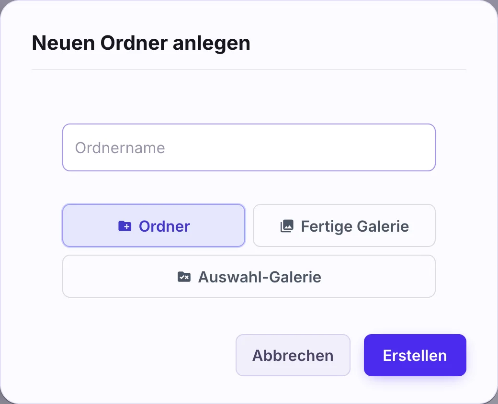Screen dimensions: 498x404
Task: Click Erstellen to create the folder
Action: (415, 355)
